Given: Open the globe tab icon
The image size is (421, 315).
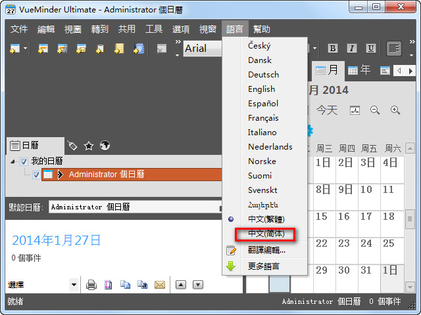Looking at the screenshot, I should 105,146.
